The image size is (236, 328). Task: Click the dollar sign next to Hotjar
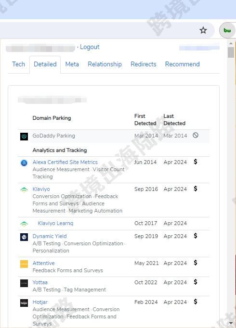point(196,302)
